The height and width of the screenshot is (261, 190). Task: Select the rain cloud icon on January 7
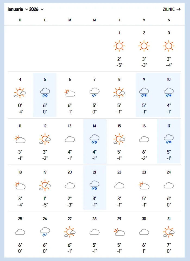[x=94, y=92]
